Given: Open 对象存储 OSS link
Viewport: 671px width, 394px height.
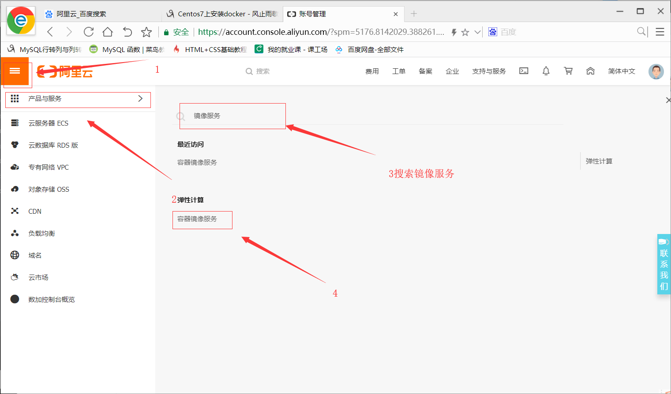Looking at the screenshot, I should click(x=49, y=189).
